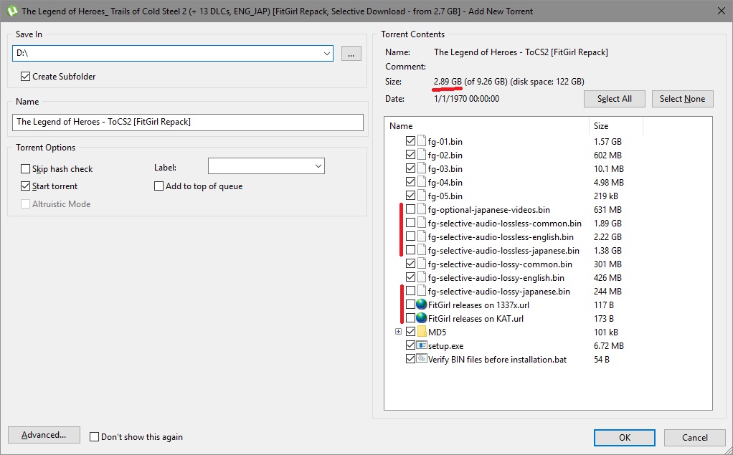733x455 pixels.
Task: Tick the Don't show this again checkbox
Action: click(x=95, y=437)
